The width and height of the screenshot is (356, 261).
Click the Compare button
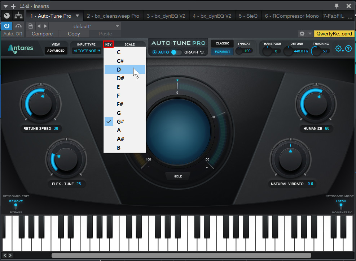42,34
